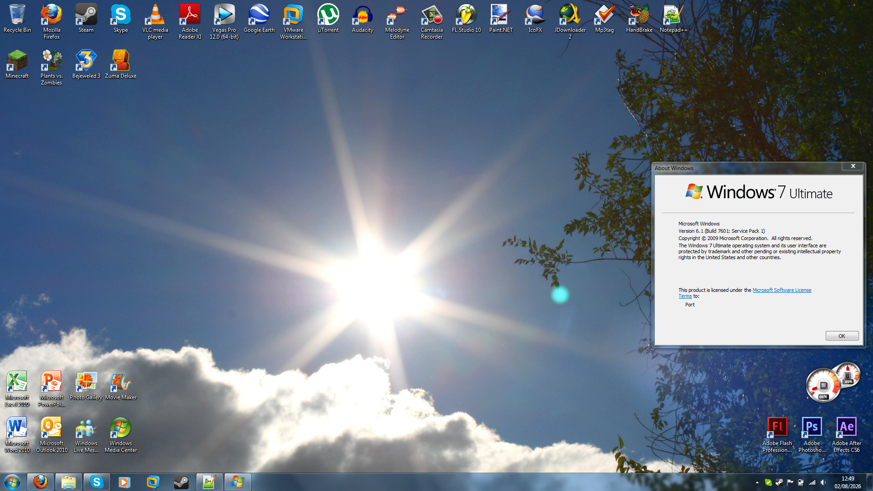
Task: Open Skype from the taskbar
Action: pos(97,482)
